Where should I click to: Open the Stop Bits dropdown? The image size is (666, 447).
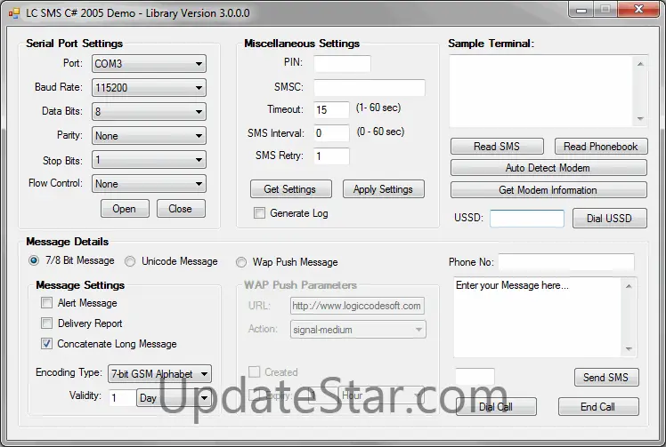click(x=149, y=160)
